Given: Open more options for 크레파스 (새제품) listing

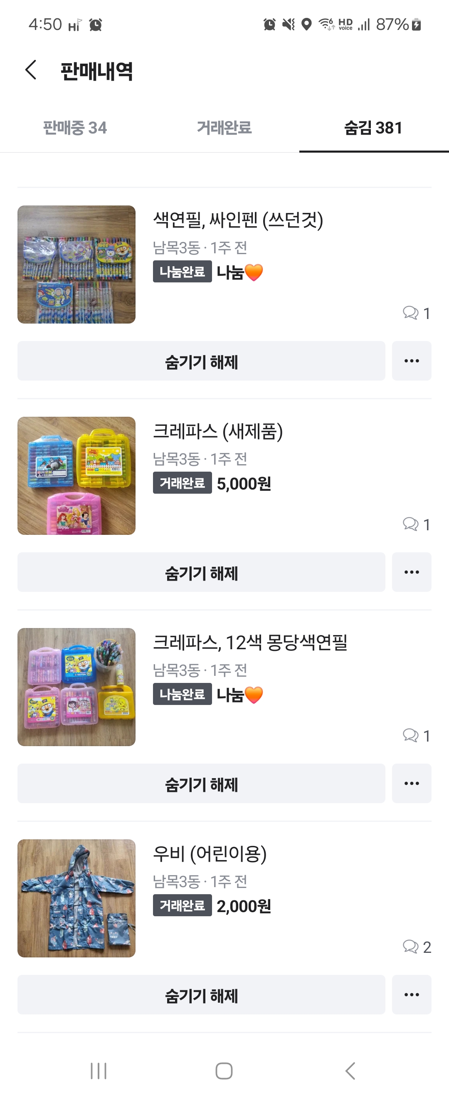Looking at the screenshot, I should pos(411,572).
